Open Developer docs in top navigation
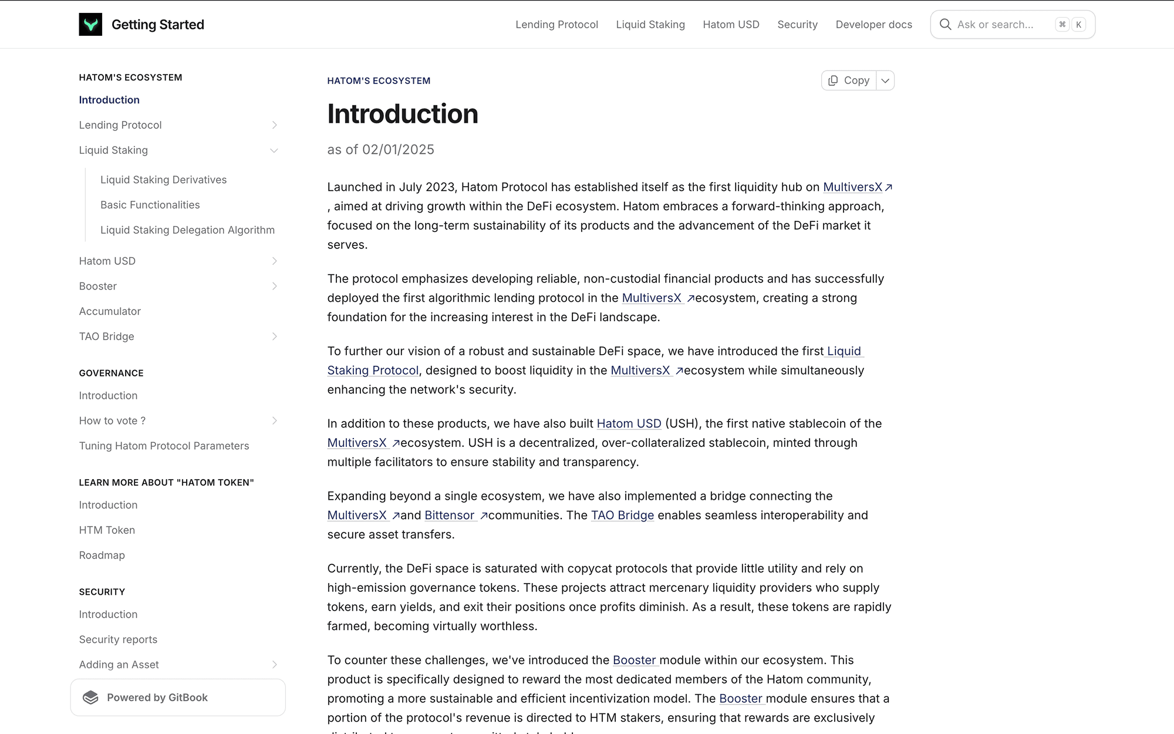 873,25
